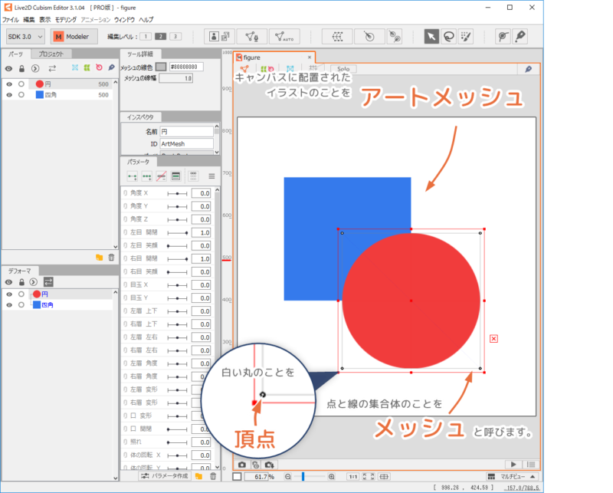The image size is (613, 493).
Task: Click the red rotation icon in Parts panel
Action: [99, 67]
